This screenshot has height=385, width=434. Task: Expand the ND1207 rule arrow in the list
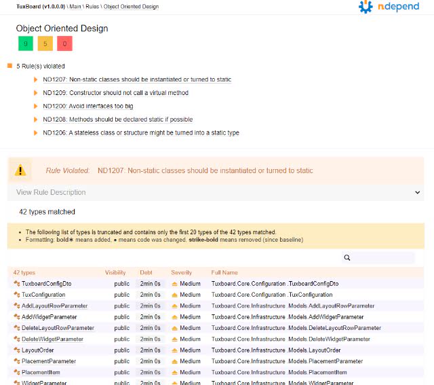35,79
